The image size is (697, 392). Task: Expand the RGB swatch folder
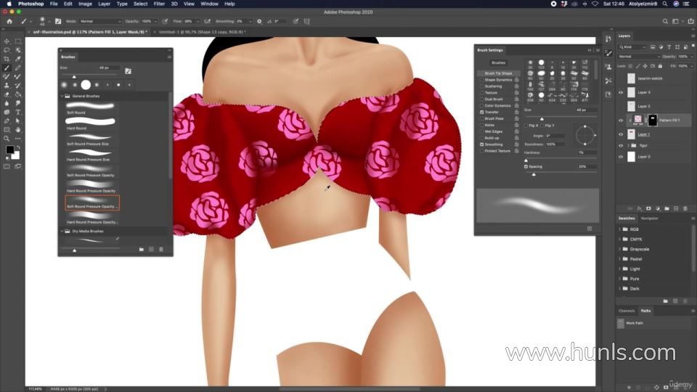(x=619, y=229)
